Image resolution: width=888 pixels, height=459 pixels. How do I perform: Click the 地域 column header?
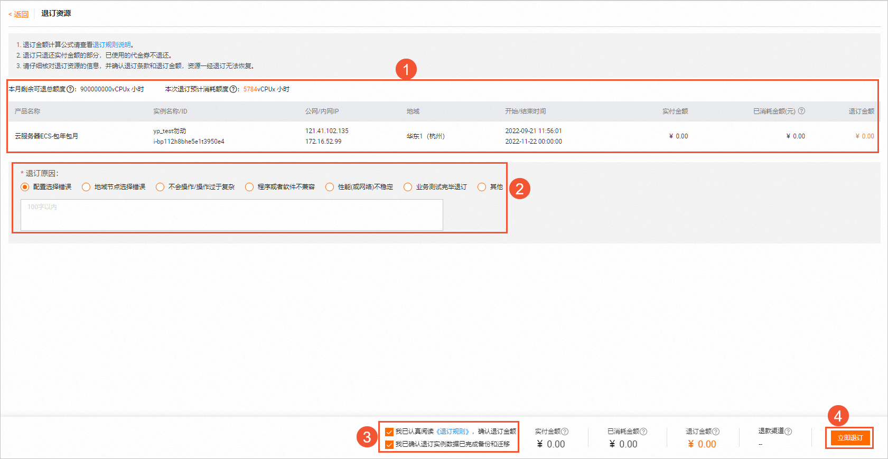pos(413,111)
